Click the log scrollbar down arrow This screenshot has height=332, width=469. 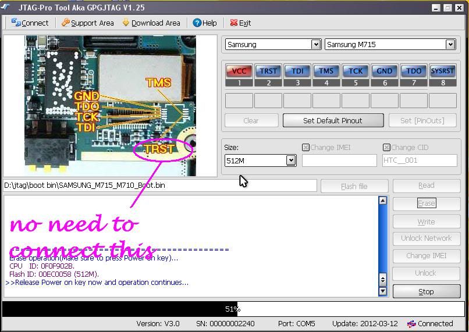(x=383, y=291)
